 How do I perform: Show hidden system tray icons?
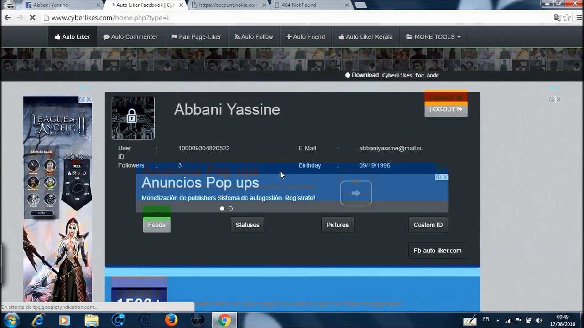pos(498,320)
